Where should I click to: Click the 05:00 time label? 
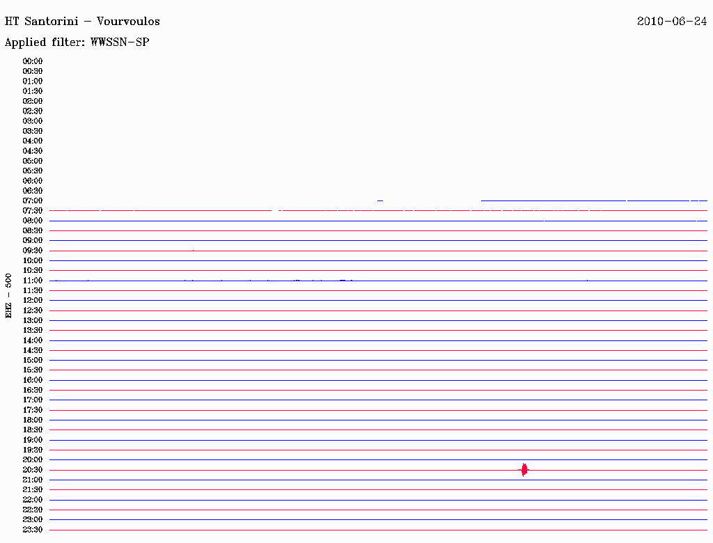pyautogui.click(x=33, y=161)
